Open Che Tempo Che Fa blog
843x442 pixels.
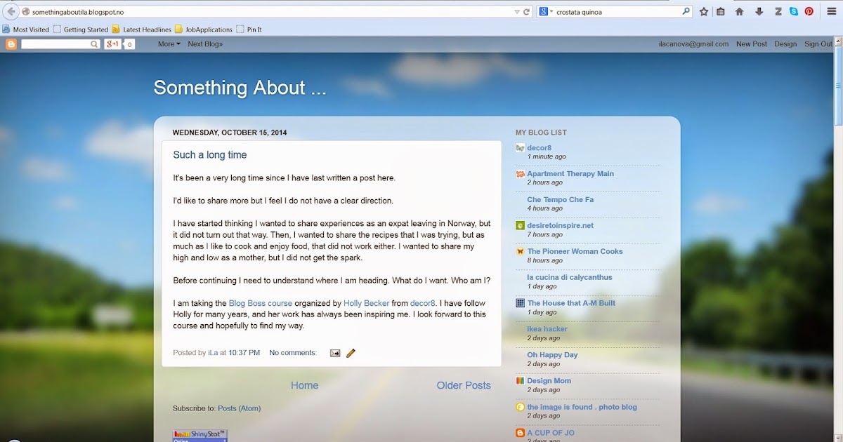click(561, 200)
